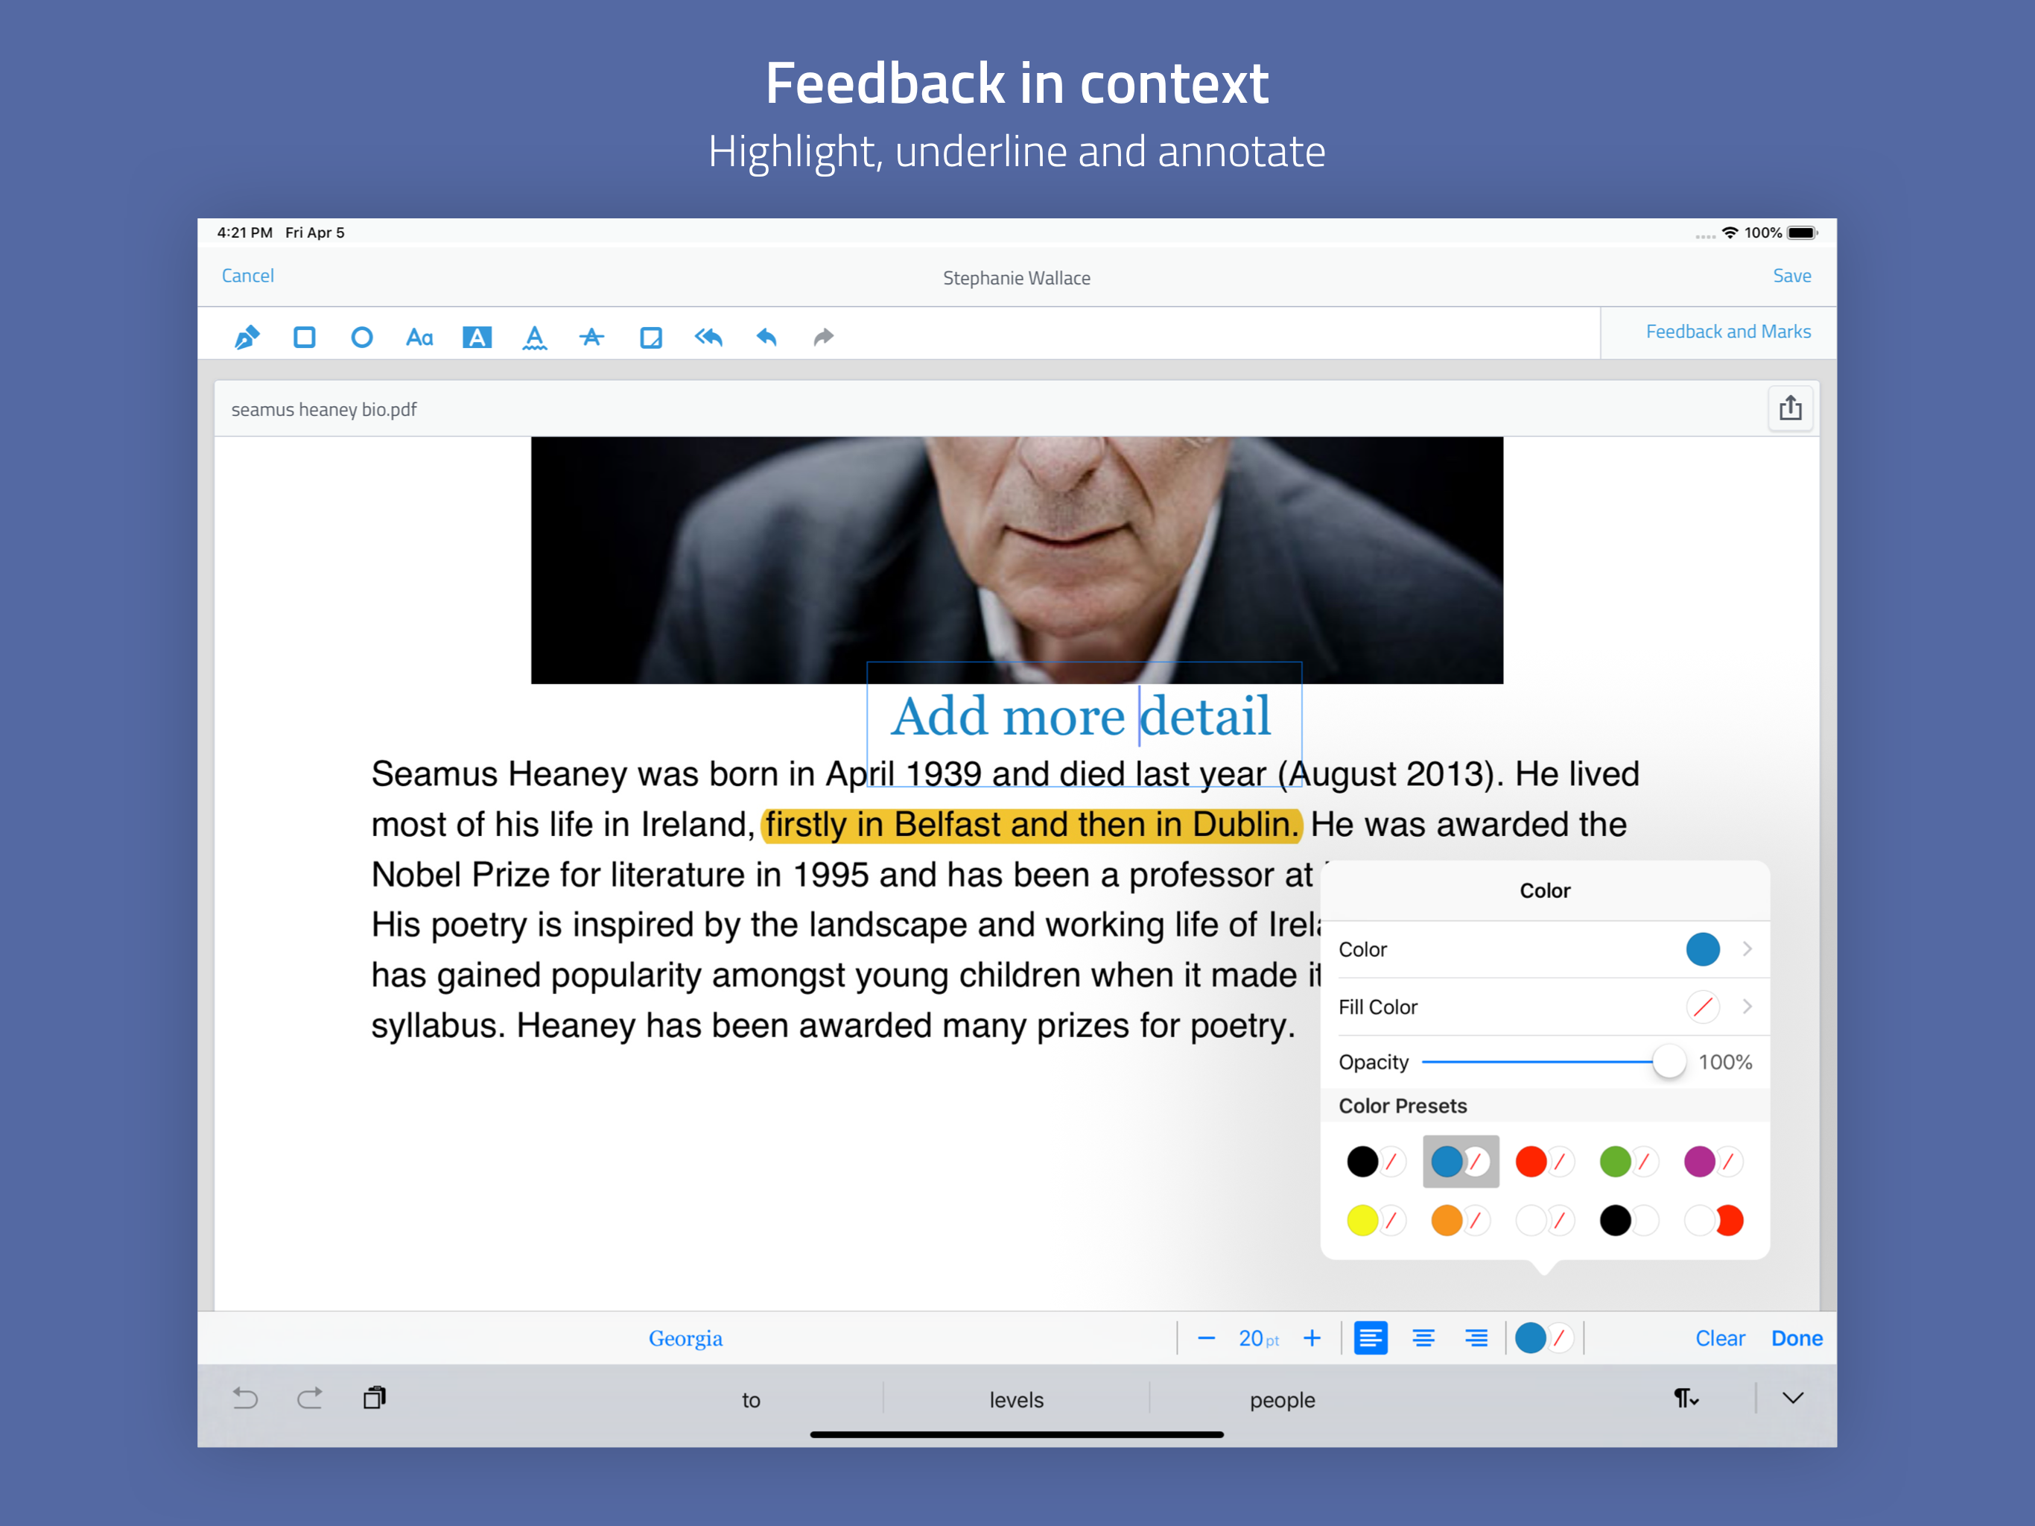Increase font size with plus button
2035x1526 pixels.
tap(1312, 1338)
